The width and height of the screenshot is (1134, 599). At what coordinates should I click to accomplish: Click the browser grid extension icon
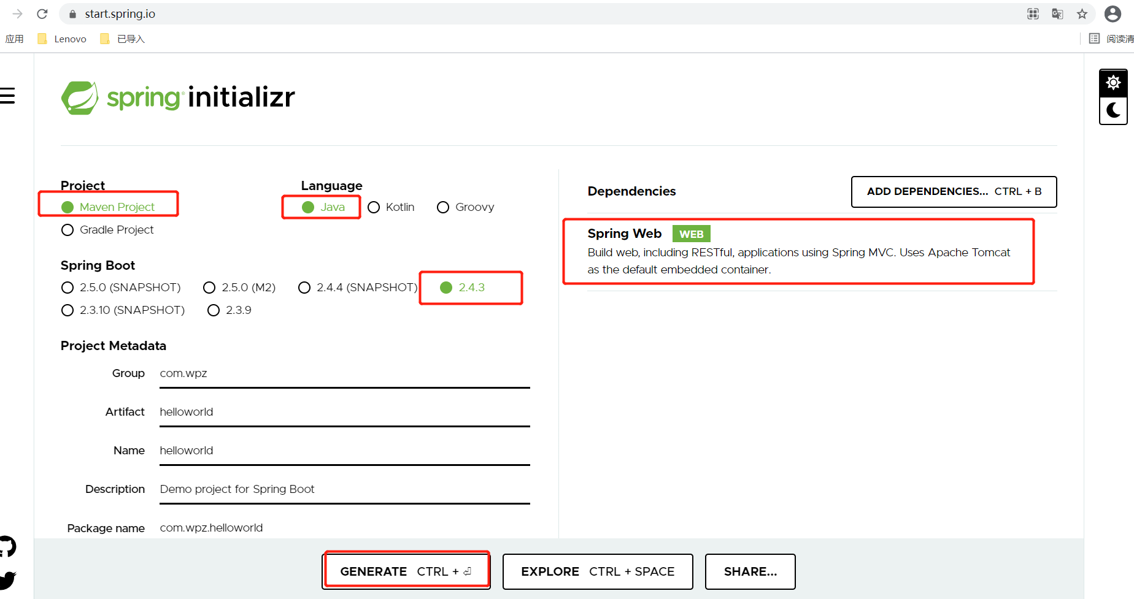click(x=1033, y=13)
